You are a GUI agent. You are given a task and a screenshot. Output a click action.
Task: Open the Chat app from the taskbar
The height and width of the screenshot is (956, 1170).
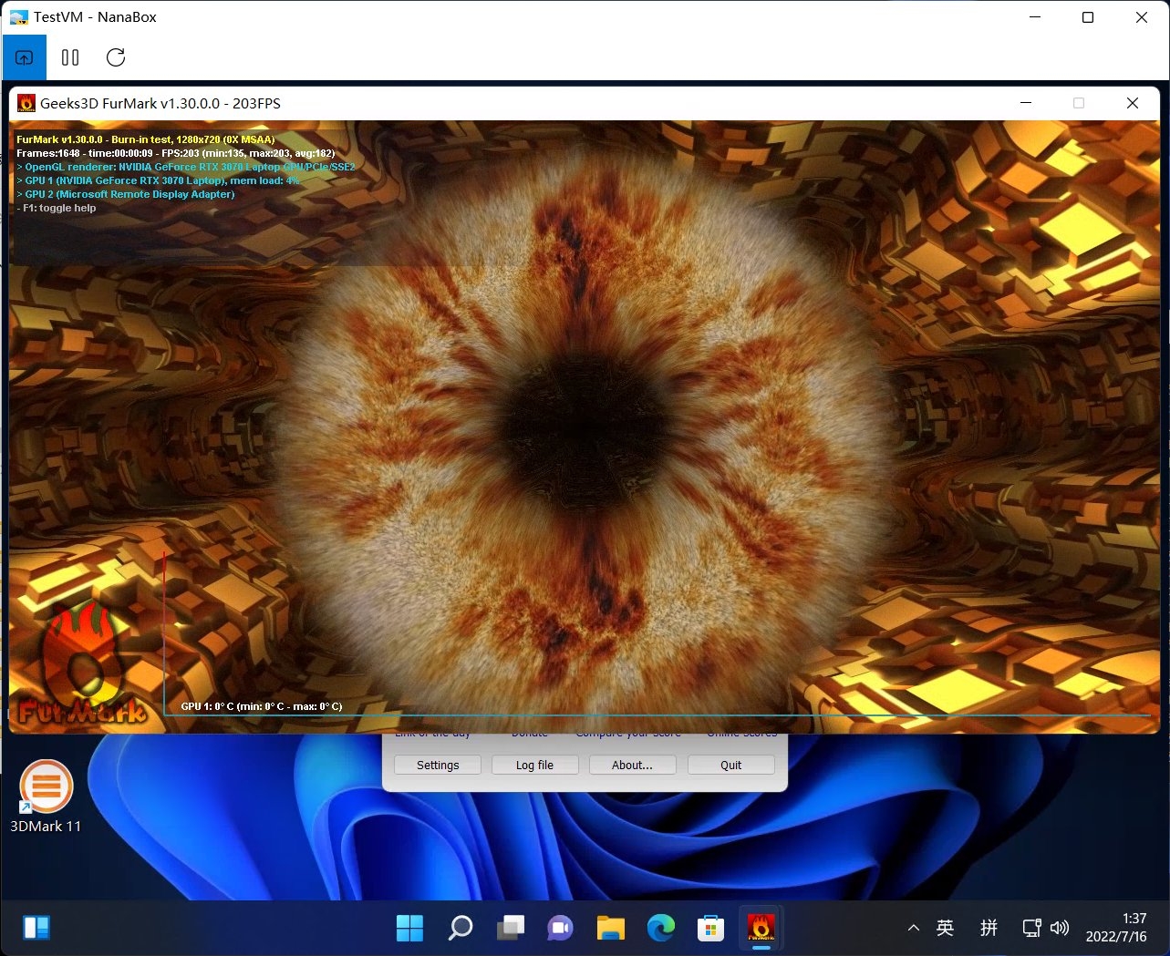click(x=560, y=928)
